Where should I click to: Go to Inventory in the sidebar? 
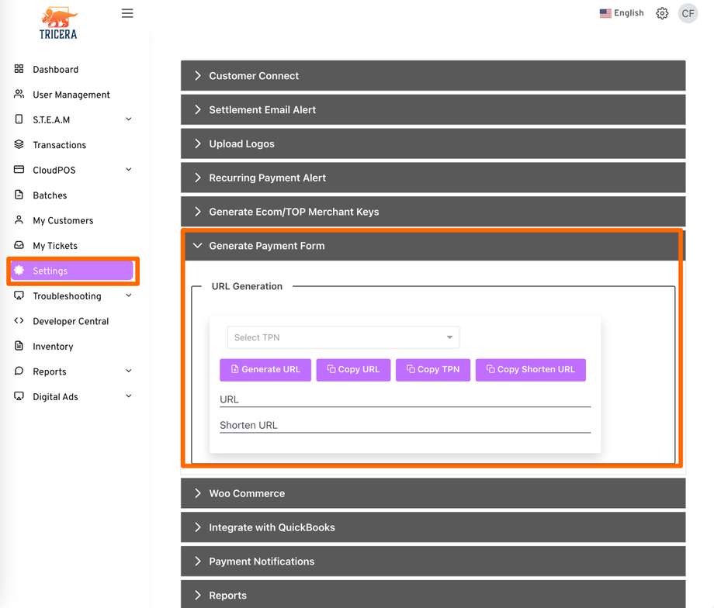[53, 347]
